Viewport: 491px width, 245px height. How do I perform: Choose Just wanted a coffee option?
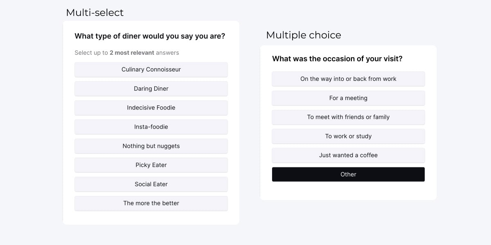tap(348, 155)
